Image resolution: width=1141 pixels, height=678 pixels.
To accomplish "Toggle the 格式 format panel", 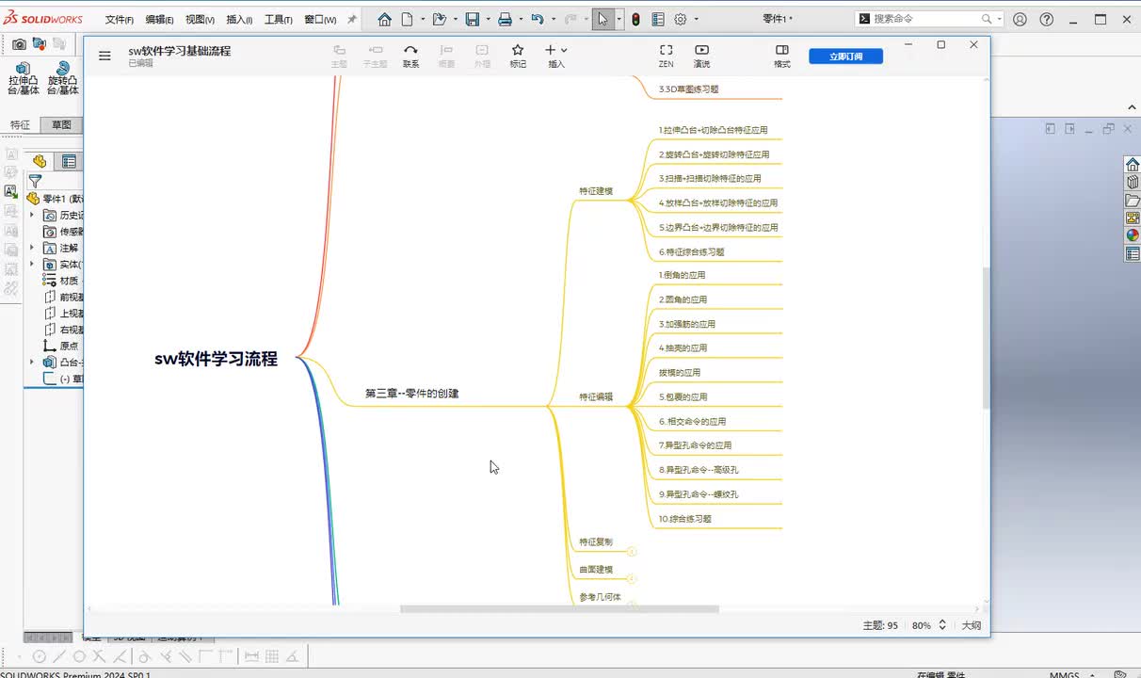I will pyautogui.click(x=781, y=56).
